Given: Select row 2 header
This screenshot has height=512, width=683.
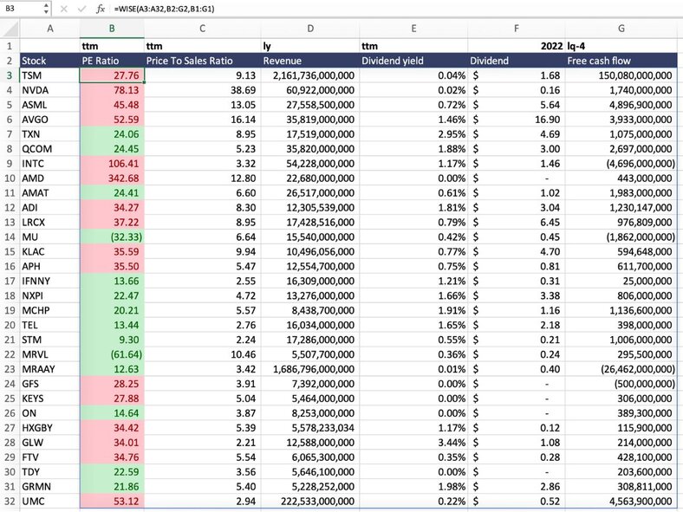Looking at the screenshot, I should pos(9,61).
